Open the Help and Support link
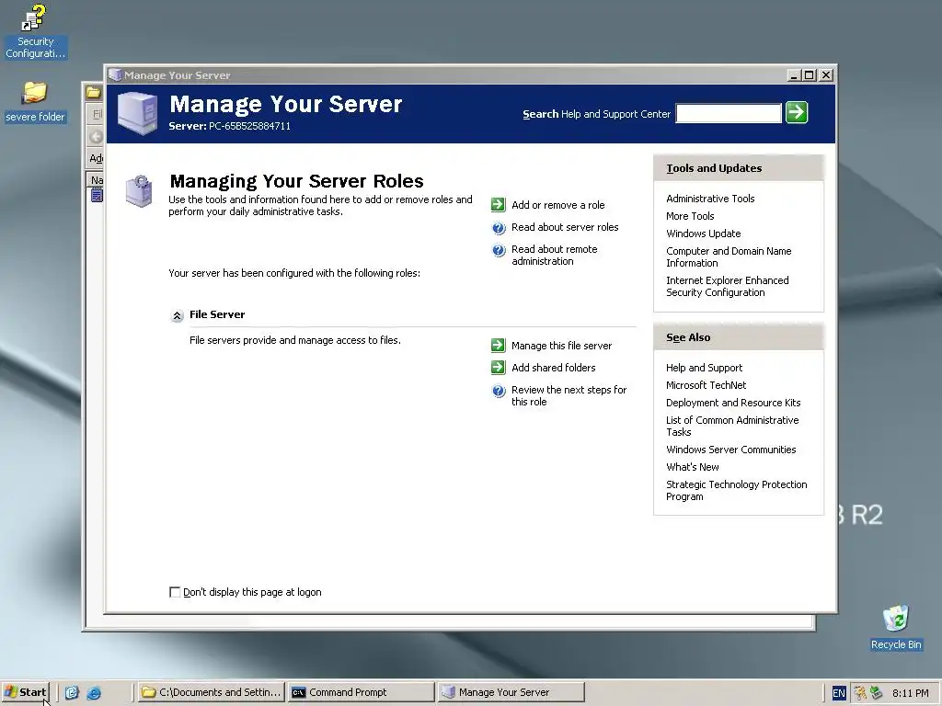Viewport: 942px width, 706px height. point(704,368)
